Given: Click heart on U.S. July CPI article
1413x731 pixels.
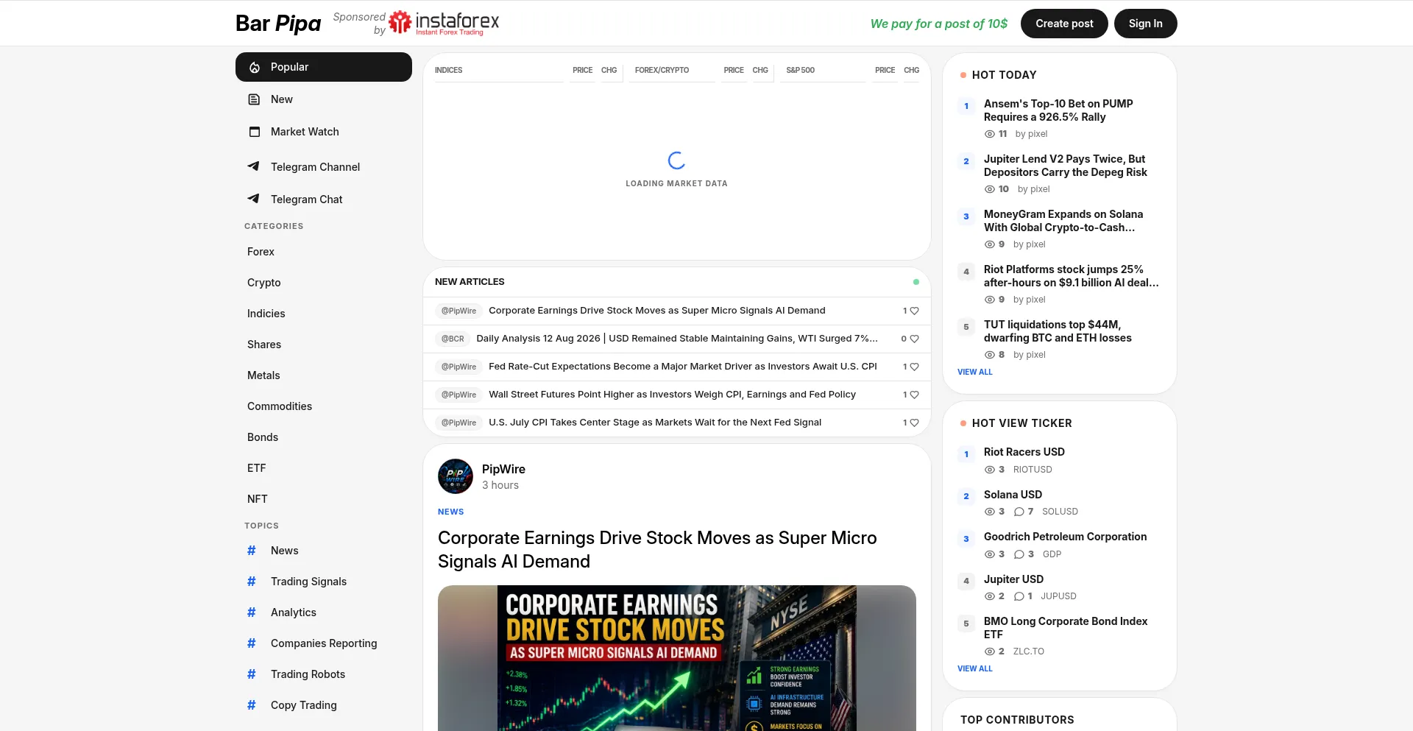Looking at the screenshot, I should coord(915,423).
